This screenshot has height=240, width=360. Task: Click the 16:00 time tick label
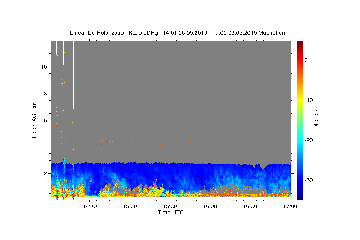(x=210, y=206)
